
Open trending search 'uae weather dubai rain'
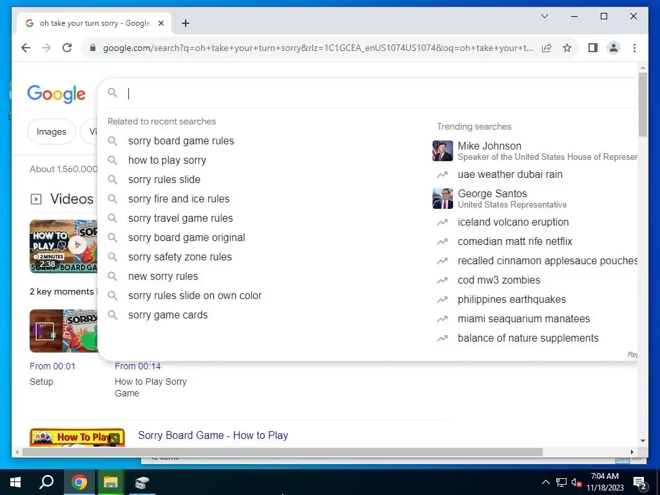pyautogui.click(x=510, y=175)
